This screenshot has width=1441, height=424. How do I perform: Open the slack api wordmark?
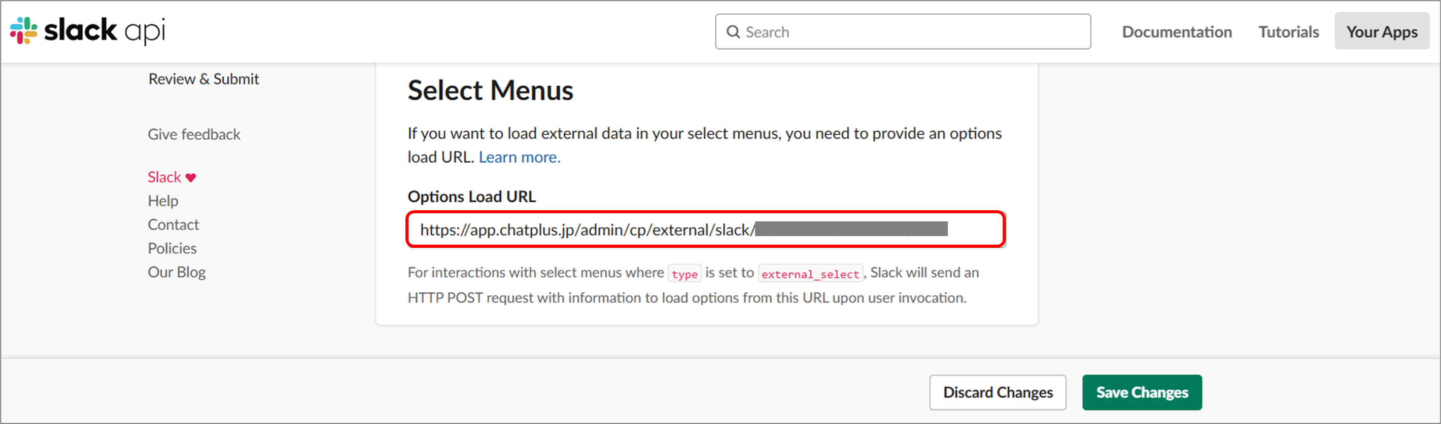tap(105, 30)
